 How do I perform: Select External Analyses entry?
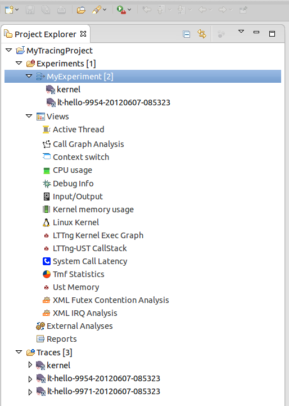(74, 326)
